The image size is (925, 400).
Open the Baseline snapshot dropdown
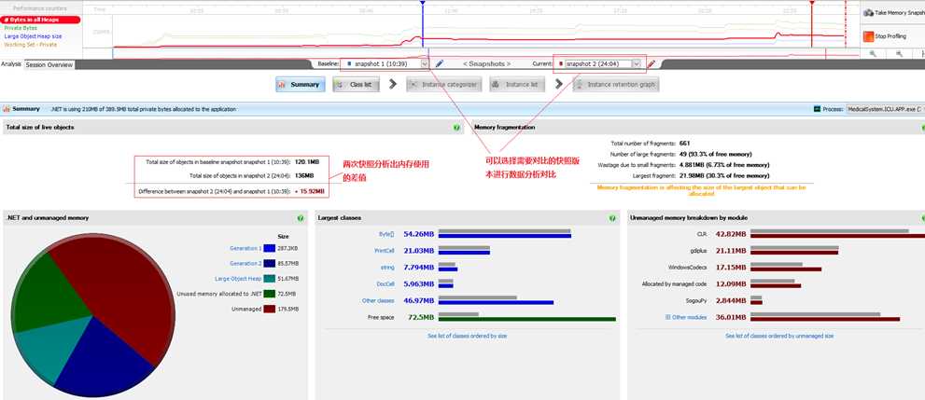click(x=425, y=63)
